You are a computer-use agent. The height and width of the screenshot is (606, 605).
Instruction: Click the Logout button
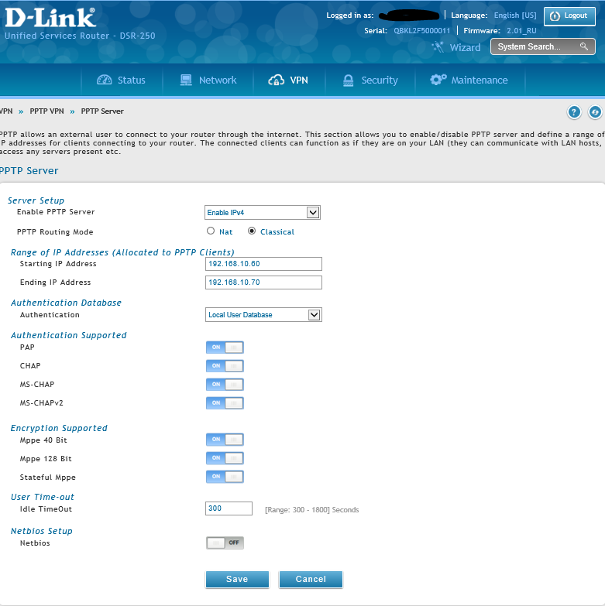(x=569, y=15)
